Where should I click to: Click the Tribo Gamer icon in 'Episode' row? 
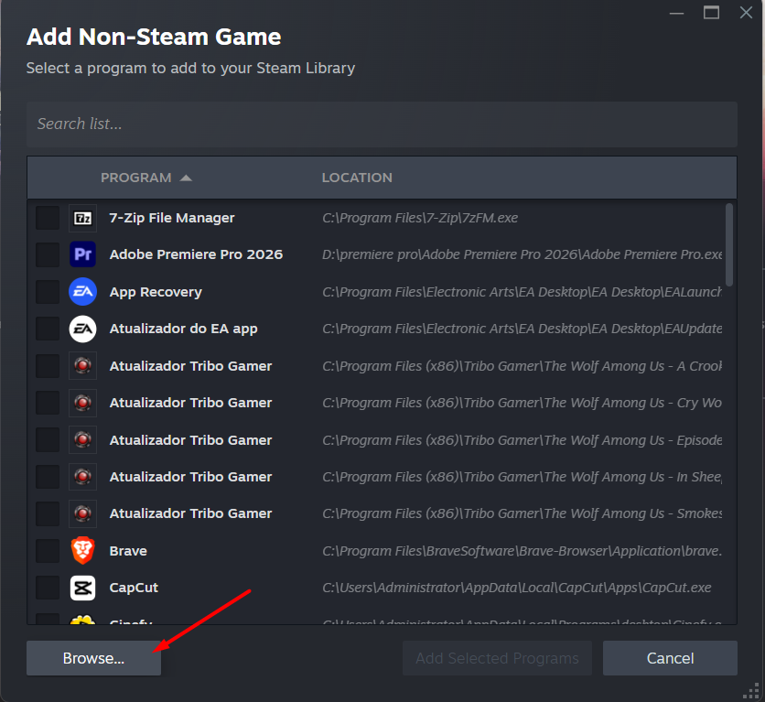click(x=82, y=440)
